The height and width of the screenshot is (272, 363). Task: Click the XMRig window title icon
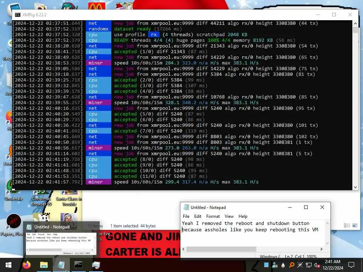pos(18,15)
